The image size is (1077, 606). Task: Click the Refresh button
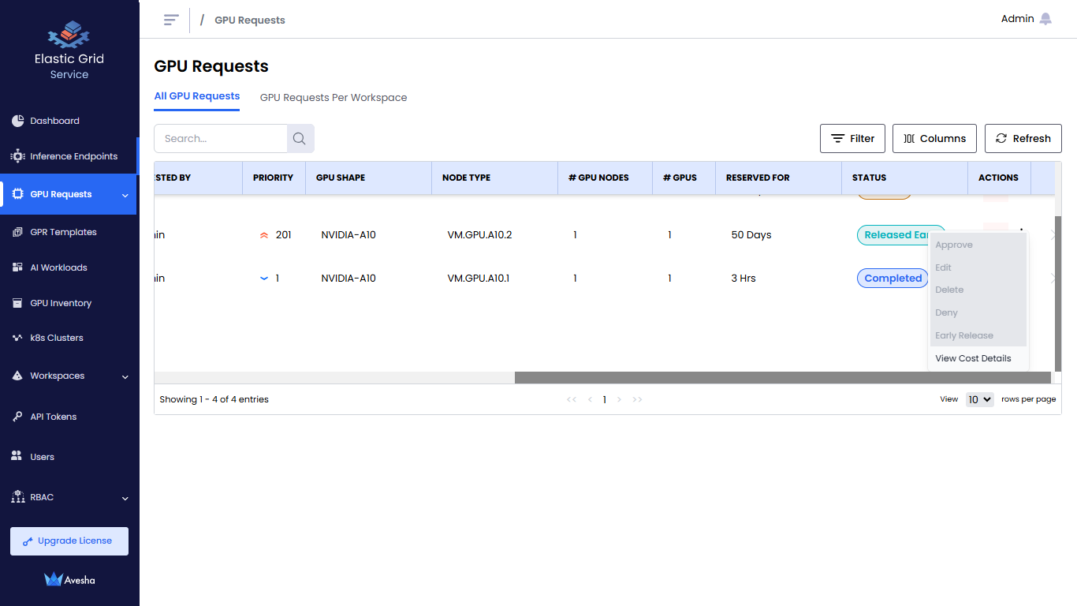click(1023, 139)
